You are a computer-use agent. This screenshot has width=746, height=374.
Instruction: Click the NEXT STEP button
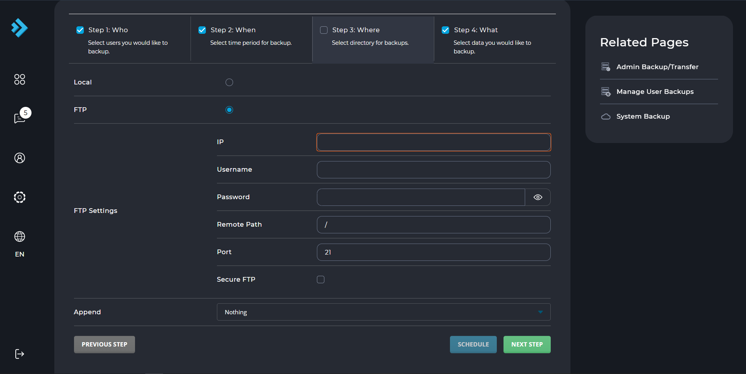527,345
